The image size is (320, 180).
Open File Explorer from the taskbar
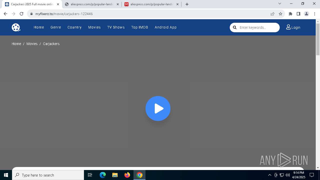[115, 175]
